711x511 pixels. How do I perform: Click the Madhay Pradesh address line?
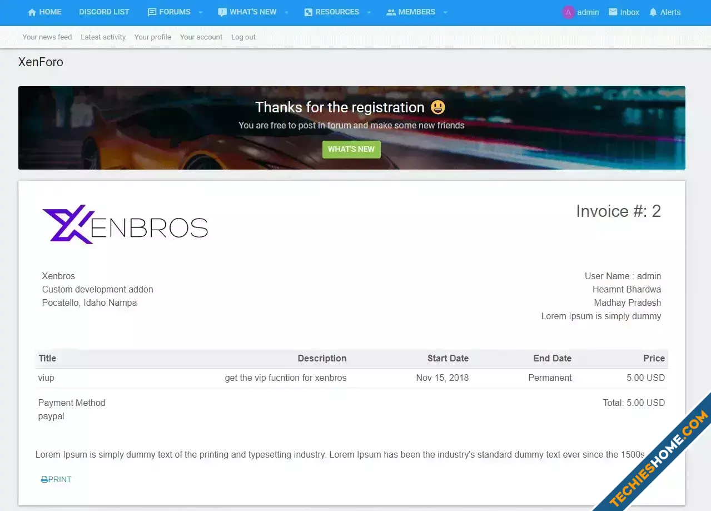point(628,303)
